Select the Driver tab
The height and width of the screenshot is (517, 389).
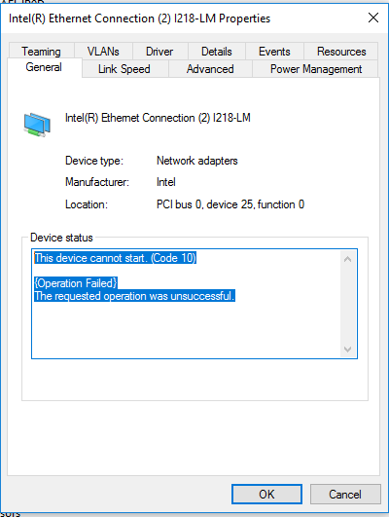[159, 51]
